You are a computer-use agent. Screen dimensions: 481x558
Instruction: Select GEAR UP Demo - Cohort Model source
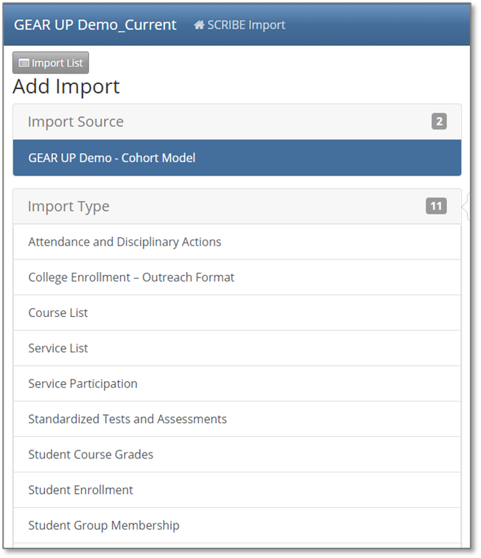pyautogui.click(x=112, y=158)
